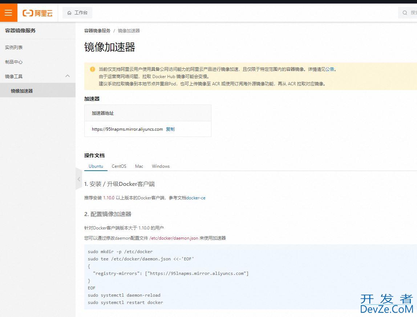This screenshot has height=317, width=417.
Task: Click 'sudo systemctl daemon-reload' line
Action: click(x=124, y=295)
